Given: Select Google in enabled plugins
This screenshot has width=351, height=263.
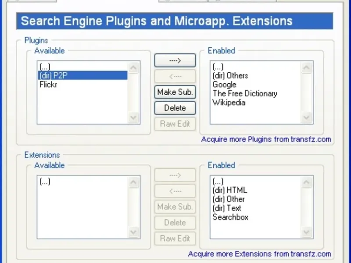Looking at the screenshot, I should pyautogui.click(x=225, y=85).
